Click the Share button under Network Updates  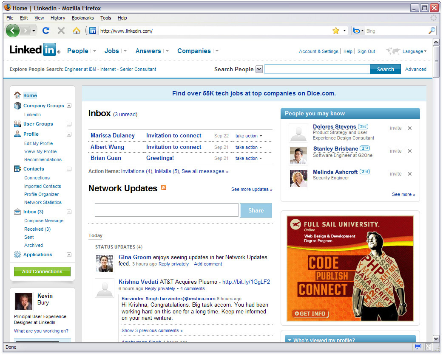tap(256, 210)
